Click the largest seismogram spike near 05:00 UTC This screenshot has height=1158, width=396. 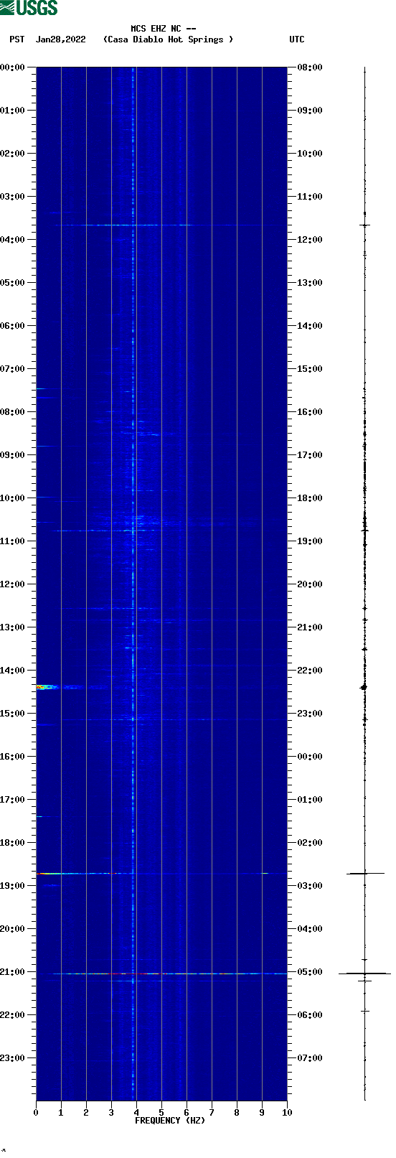[x=364, y=973]
